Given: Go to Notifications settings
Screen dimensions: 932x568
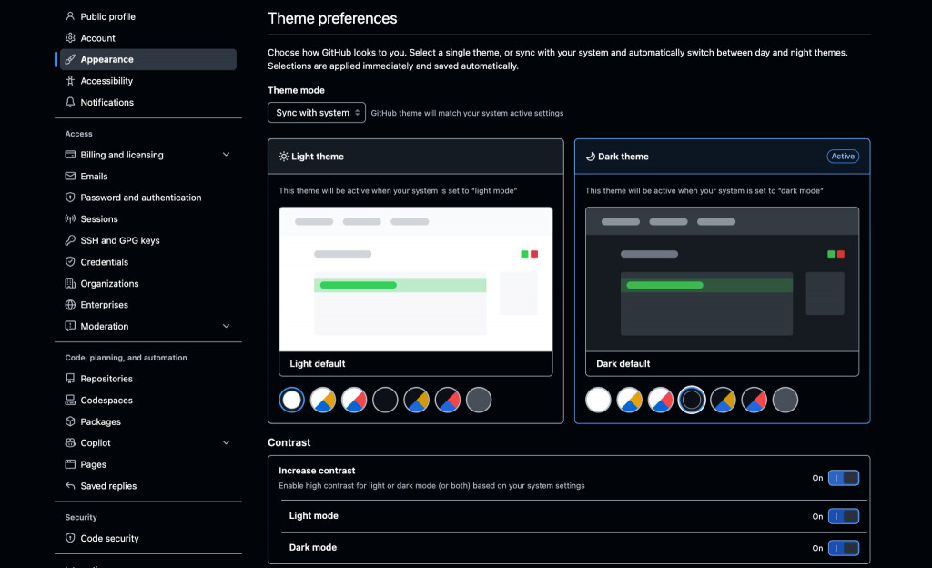Looking at the screenshot, I should (148, 102).
